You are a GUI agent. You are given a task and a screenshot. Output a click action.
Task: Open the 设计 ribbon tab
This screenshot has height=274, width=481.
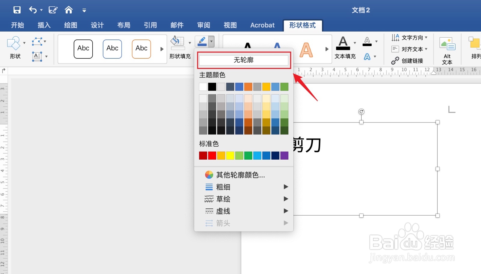pyautogui.click(x=97, y=25)
